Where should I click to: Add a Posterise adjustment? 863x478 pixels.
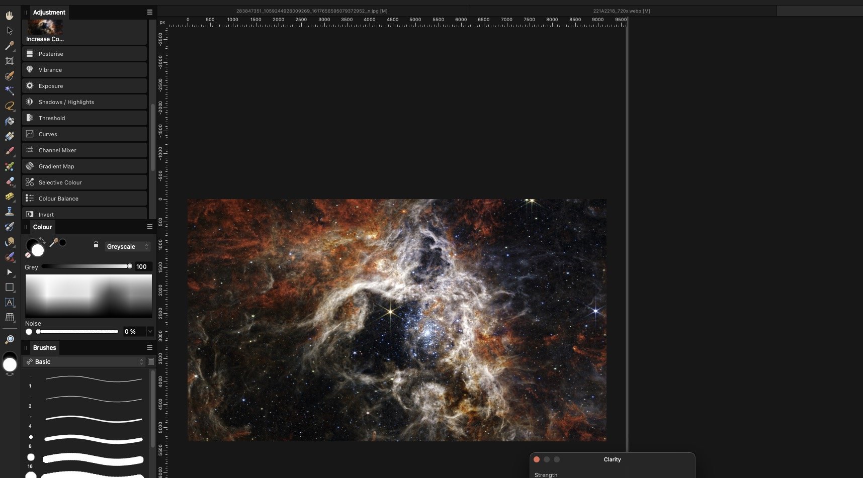tap(84, 54)
